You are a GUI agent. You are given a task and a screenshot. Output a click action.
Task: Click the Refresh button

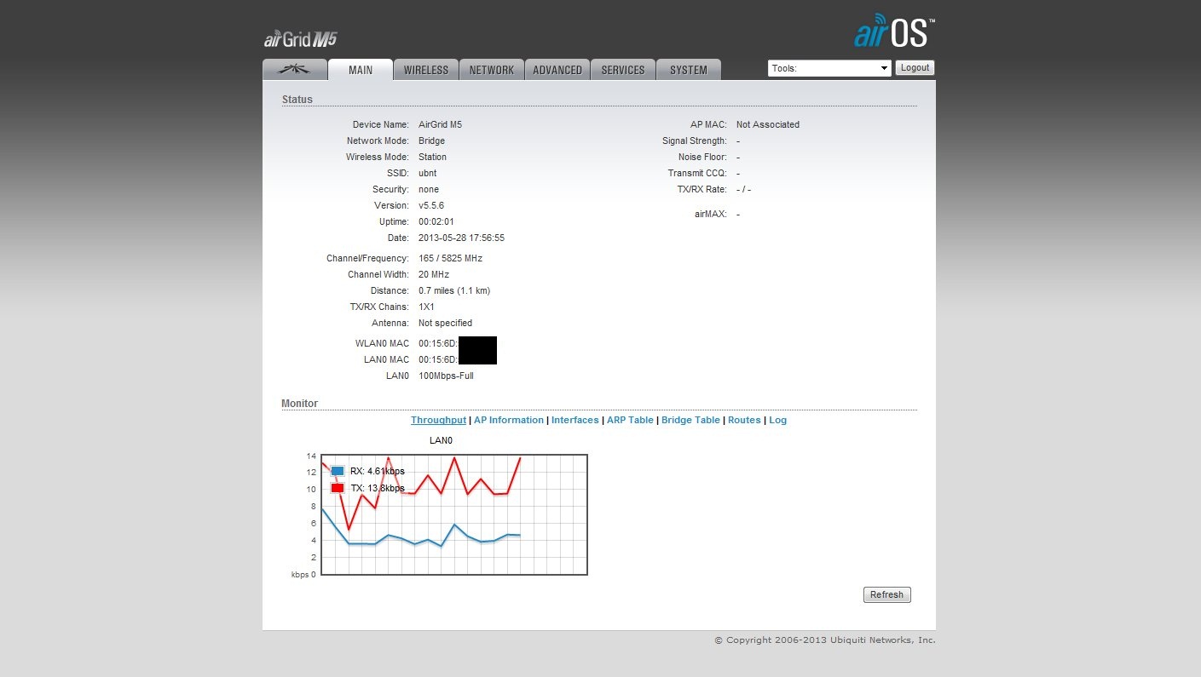886,594
